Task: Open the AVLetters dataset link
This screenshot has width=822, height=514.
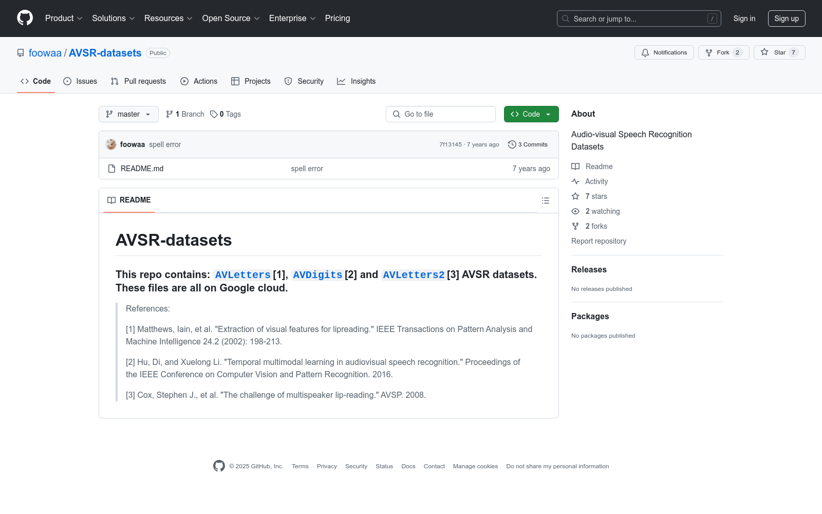Action: pos(242,275)
